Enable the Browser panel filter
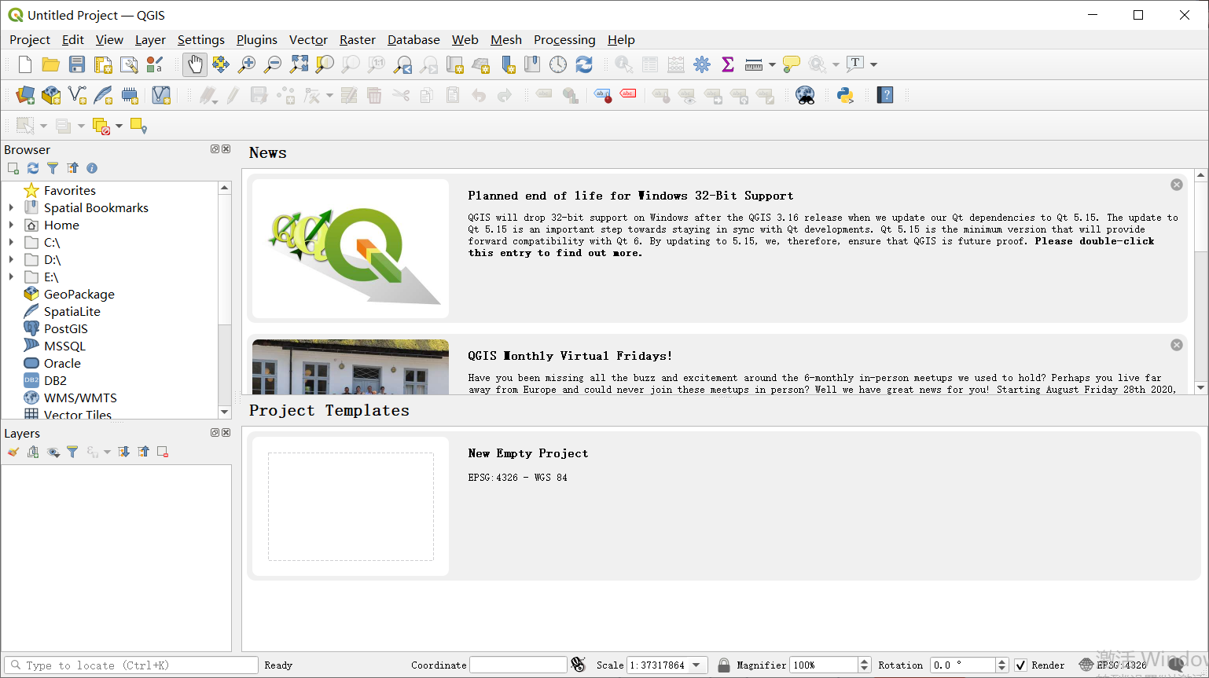Image resolution: width=1209 pixels, height=678 pixels. click(x=53, y=168)
